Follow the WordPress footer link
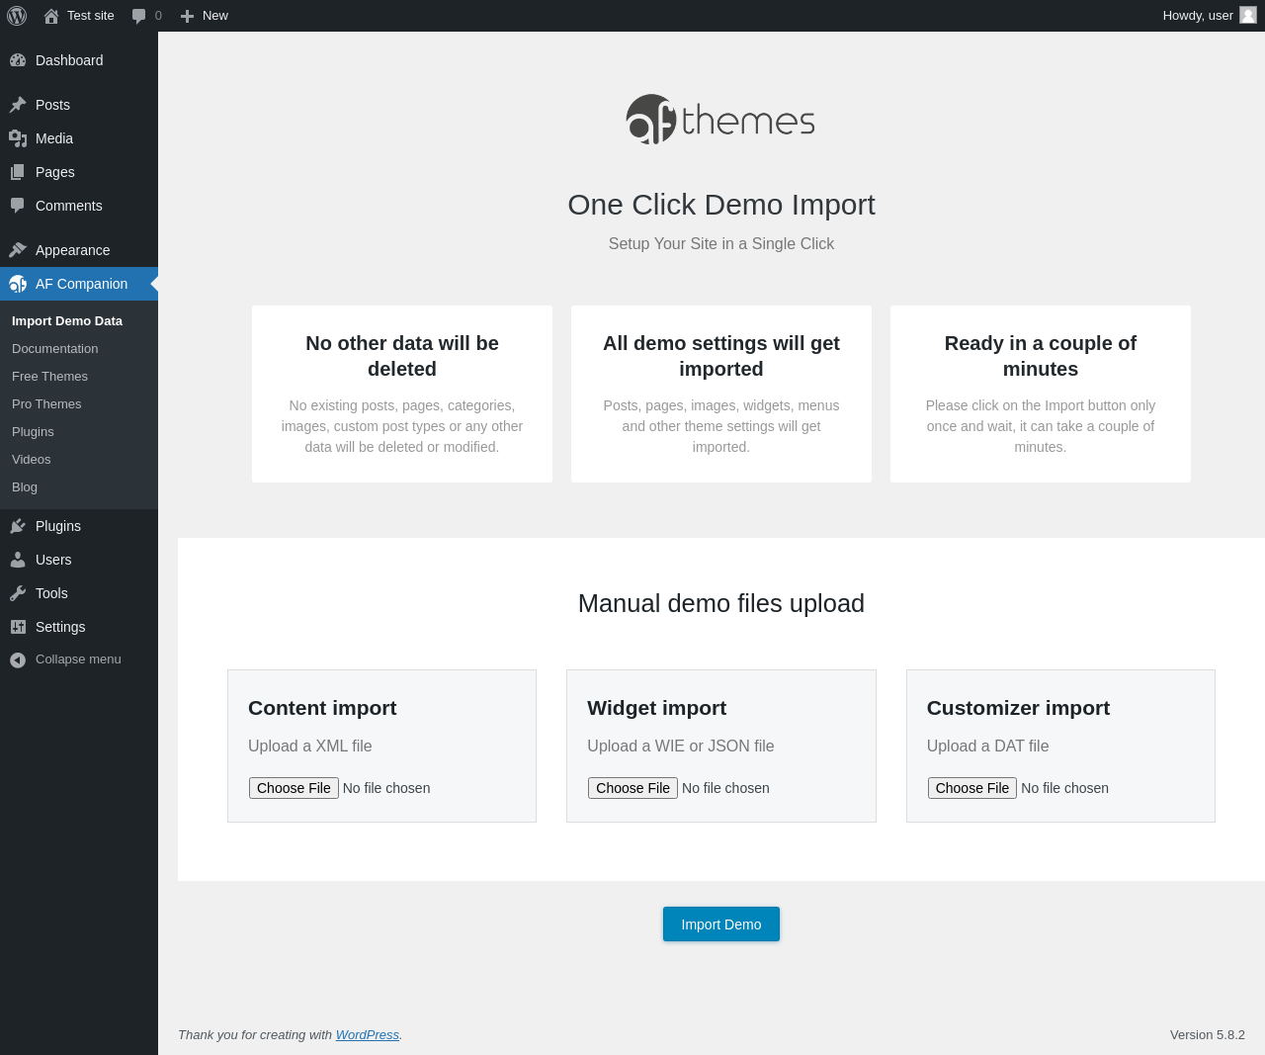Screen dimensions: 1265x1055 [x=368, y=1035]
